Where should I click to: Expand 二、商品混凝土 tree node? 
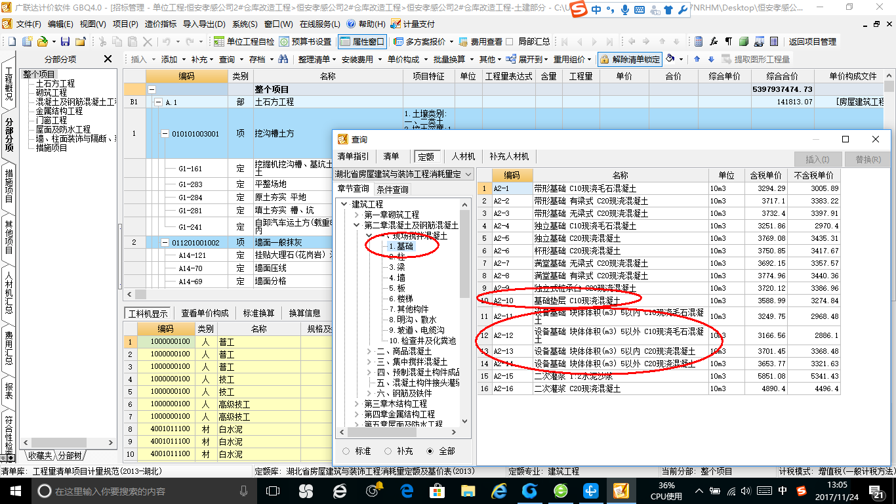pyautogui.click(x=369, y=351)
